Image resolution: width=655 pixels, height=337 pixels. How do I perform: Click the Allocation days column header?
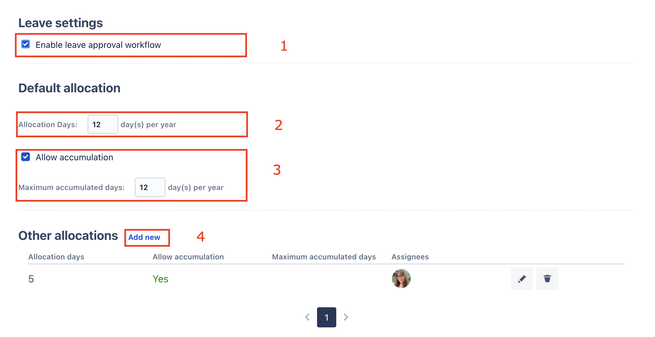point(56,257)
